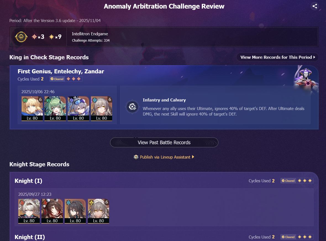Select the goggles-wearing character in Zandar lineup
The height and width of the screenshot is (241, 326).
(78, 108)
